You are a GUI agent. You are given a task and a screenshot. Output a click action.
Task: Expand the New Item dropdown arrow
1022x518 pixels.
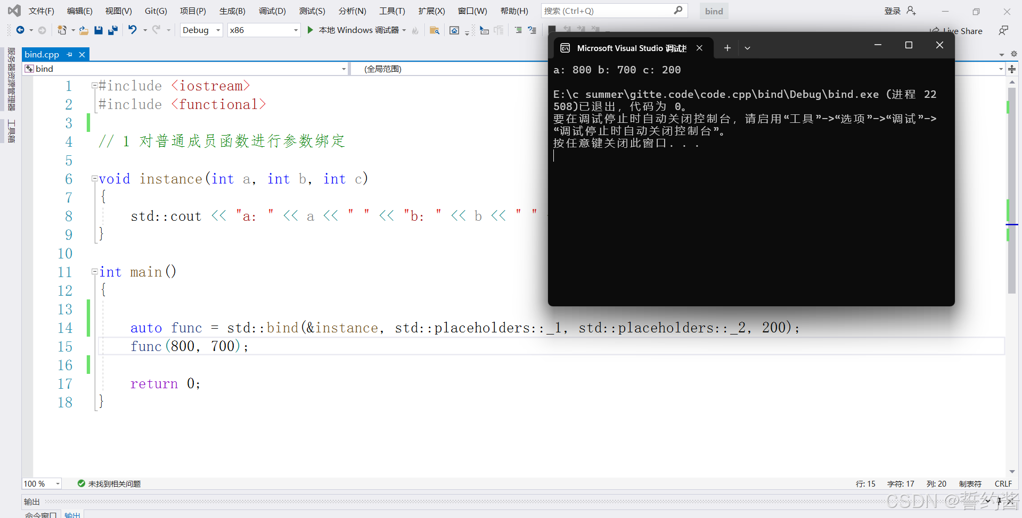pyautogui.click(x=73, y=30)
